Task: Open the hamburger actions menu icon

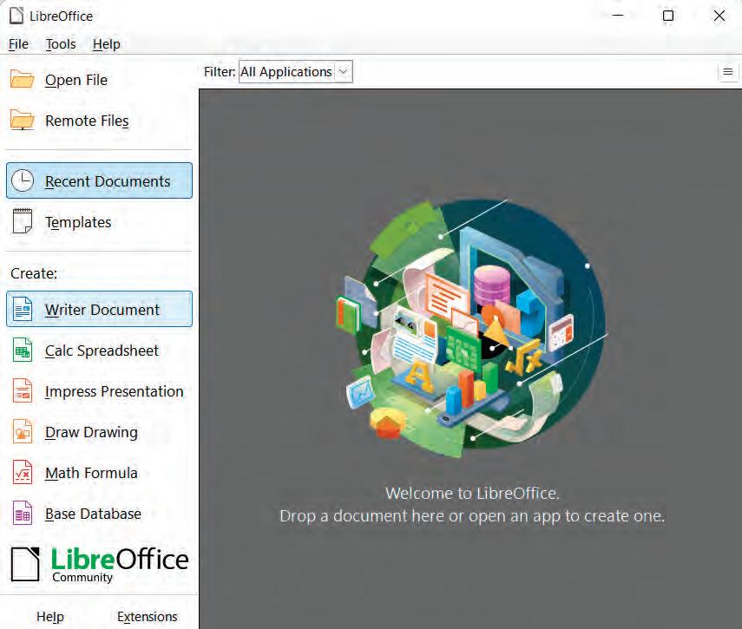Action: [x=728, y=72]
